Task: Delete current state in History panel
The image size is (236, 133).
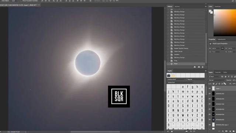Action: coord(202,67)
